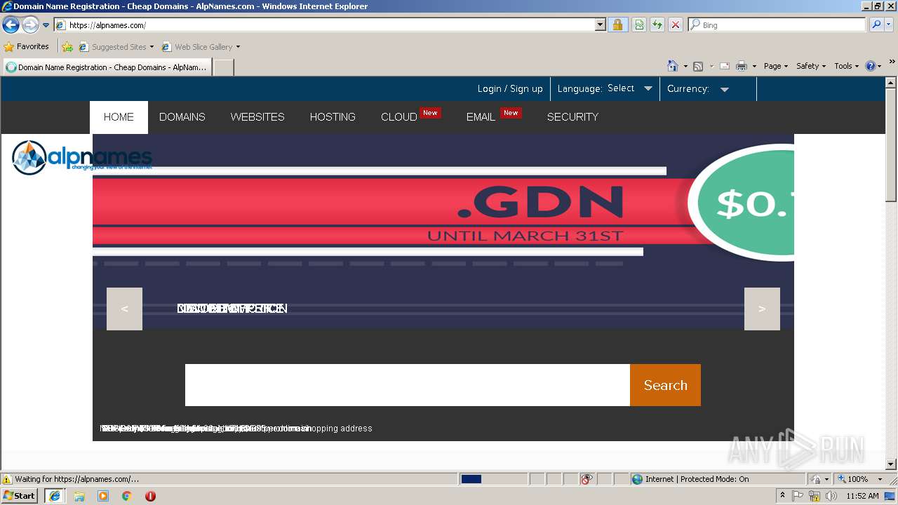Click the Bing search box

(x=777, y=25)
